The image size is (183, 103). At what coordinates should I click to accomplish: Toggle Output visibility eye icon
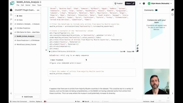[133, 51]
